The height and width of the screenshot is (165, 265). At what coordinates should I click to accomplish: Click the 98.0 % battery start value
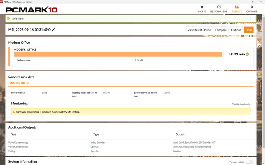pos(106,92)
